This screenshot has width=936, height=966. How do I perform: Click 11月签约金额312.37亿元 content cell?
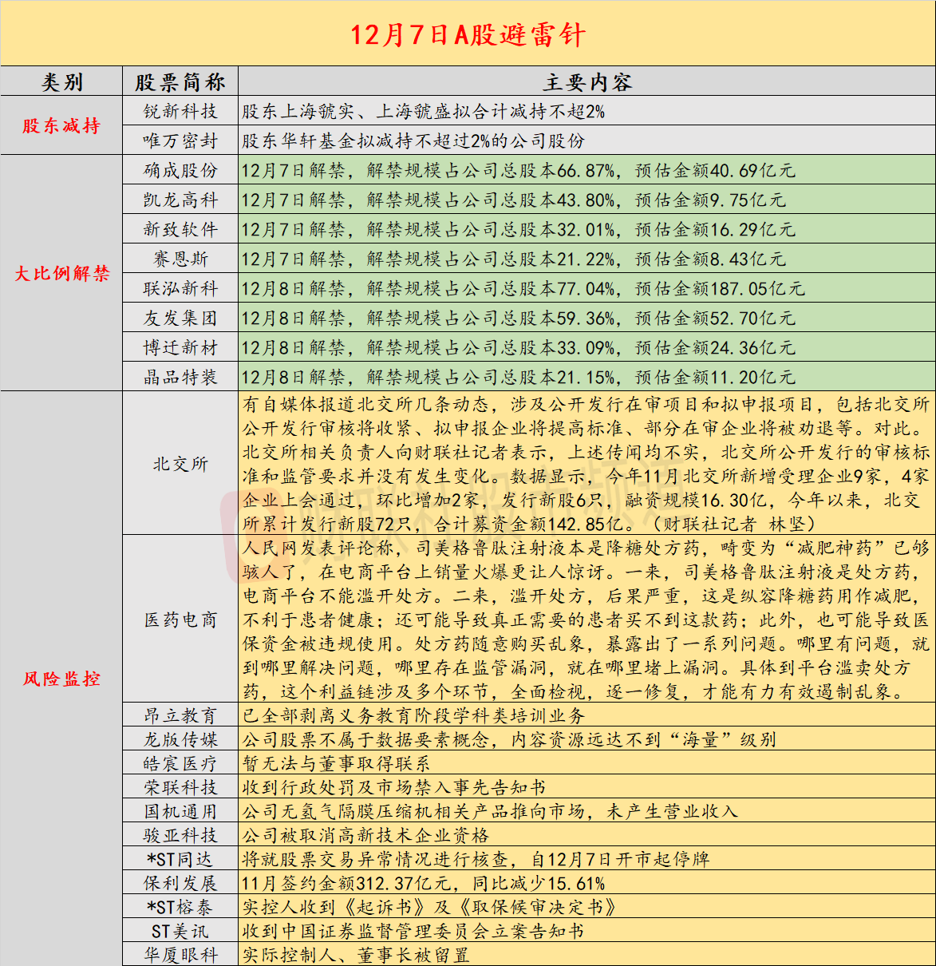point(586,883)
